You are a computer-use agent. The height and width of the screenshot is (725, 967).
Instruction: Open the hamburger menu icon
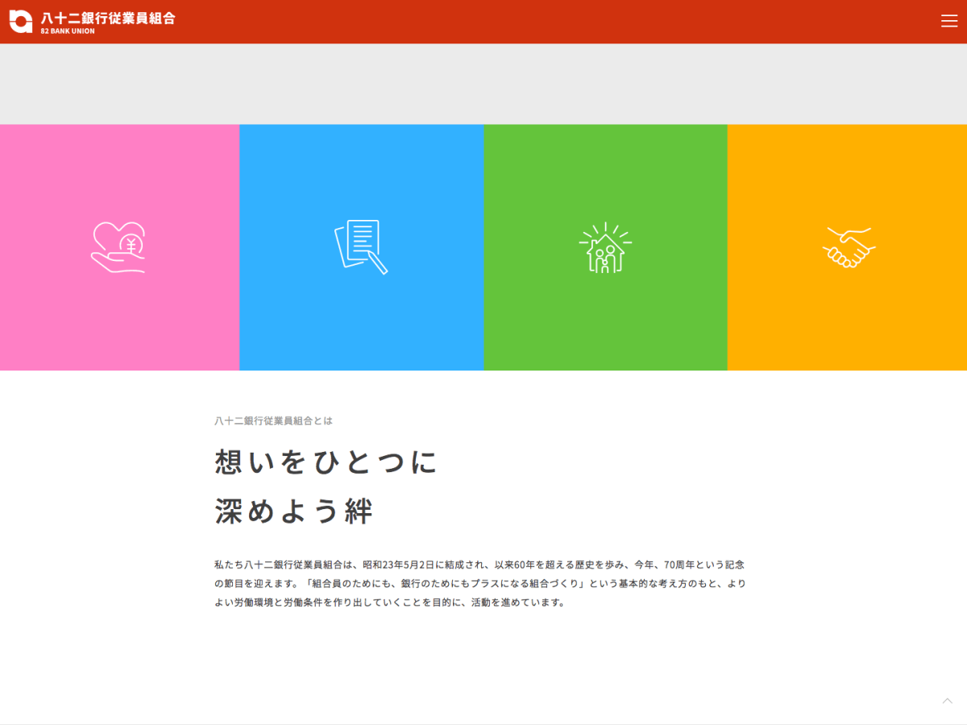pos(949,21)
